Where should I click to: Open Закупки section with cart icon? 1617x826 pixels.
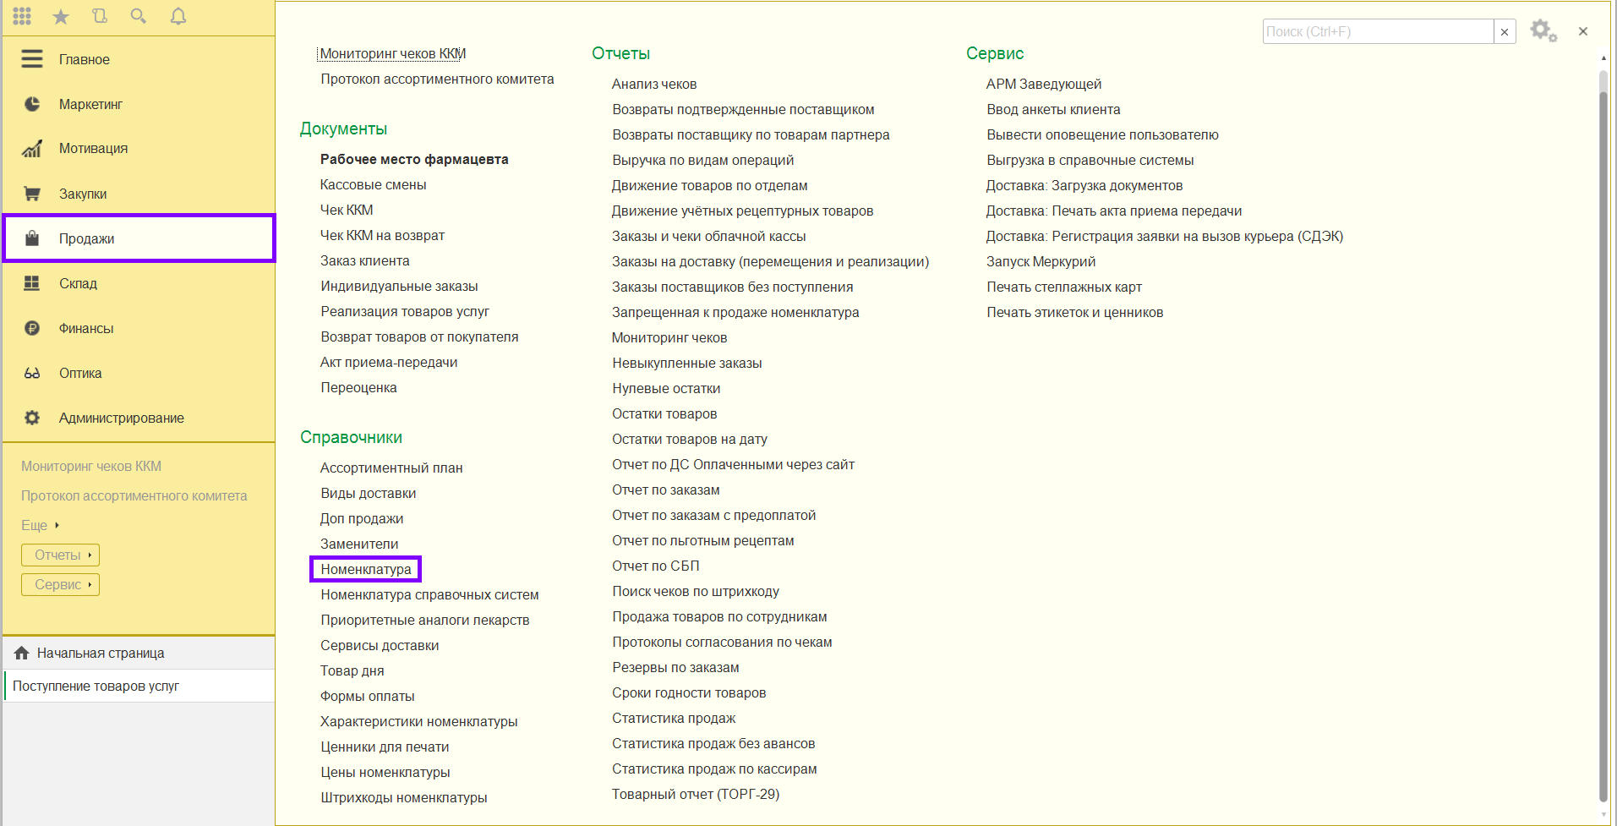click(x=82, y=194)
